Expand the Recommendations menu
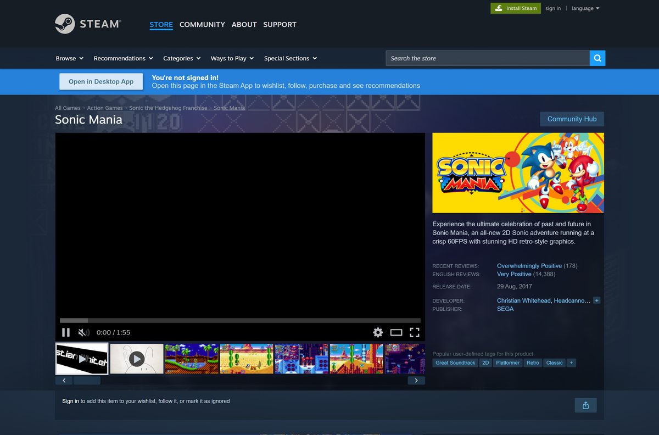The height and width of the screenshot is (435, 659). pos(124,58)
